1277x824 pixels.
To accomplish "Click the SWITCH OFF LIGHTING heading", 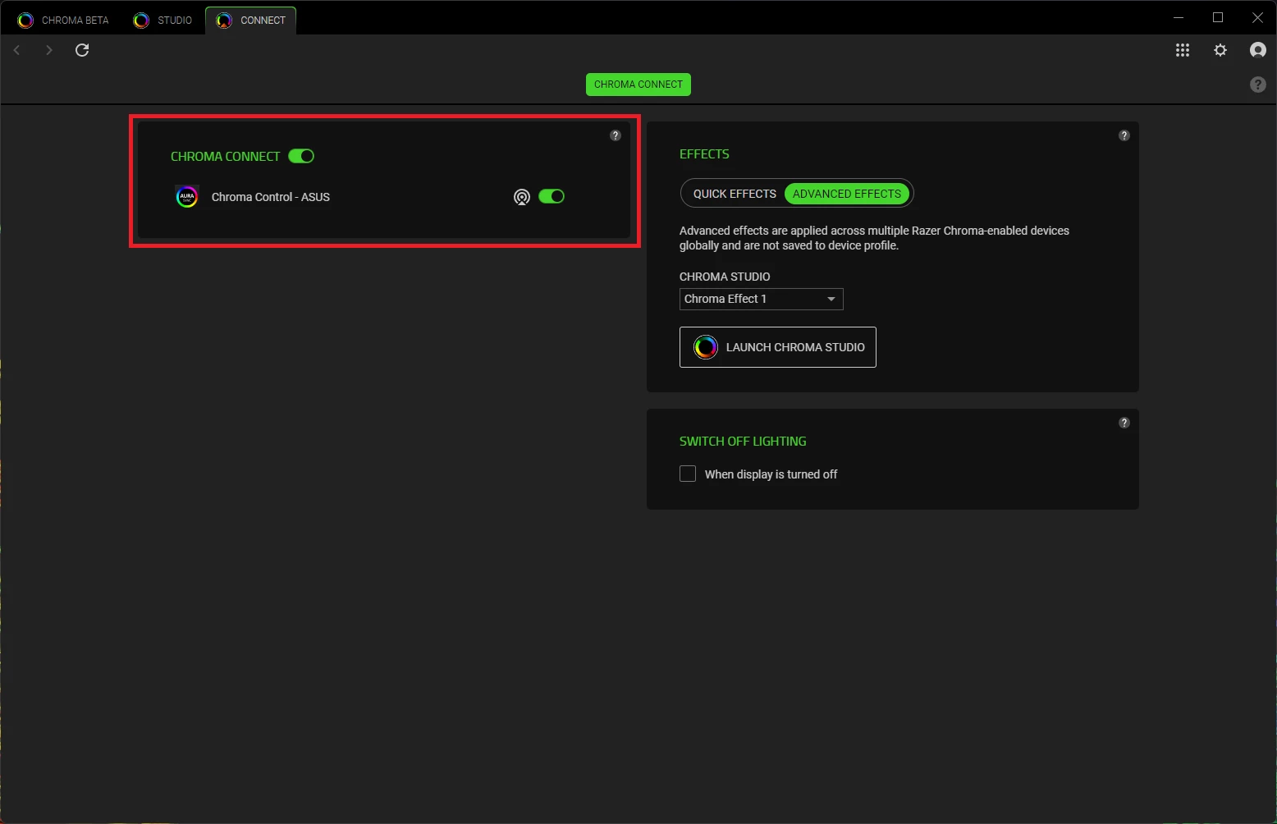I will tap(743, 442).
